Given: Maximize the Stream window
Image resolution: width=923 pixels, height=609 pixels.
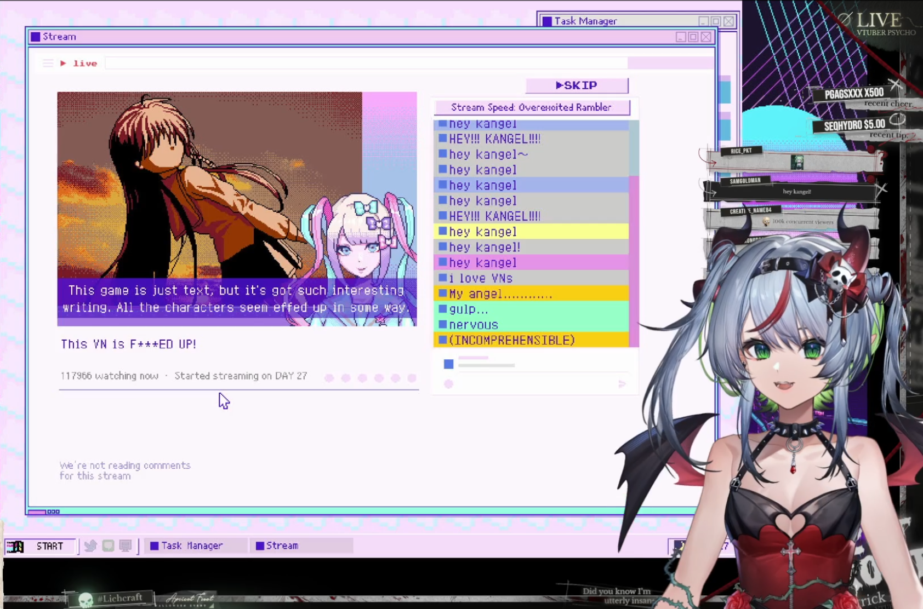Looking at the screenshot, I should coord(693,37).
